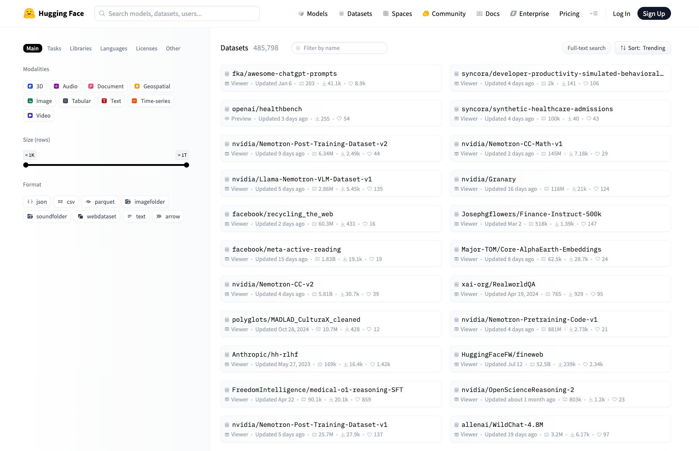Filter by parquet format
Viewport: 699px width, 451px height.
(x=100, y=202)
